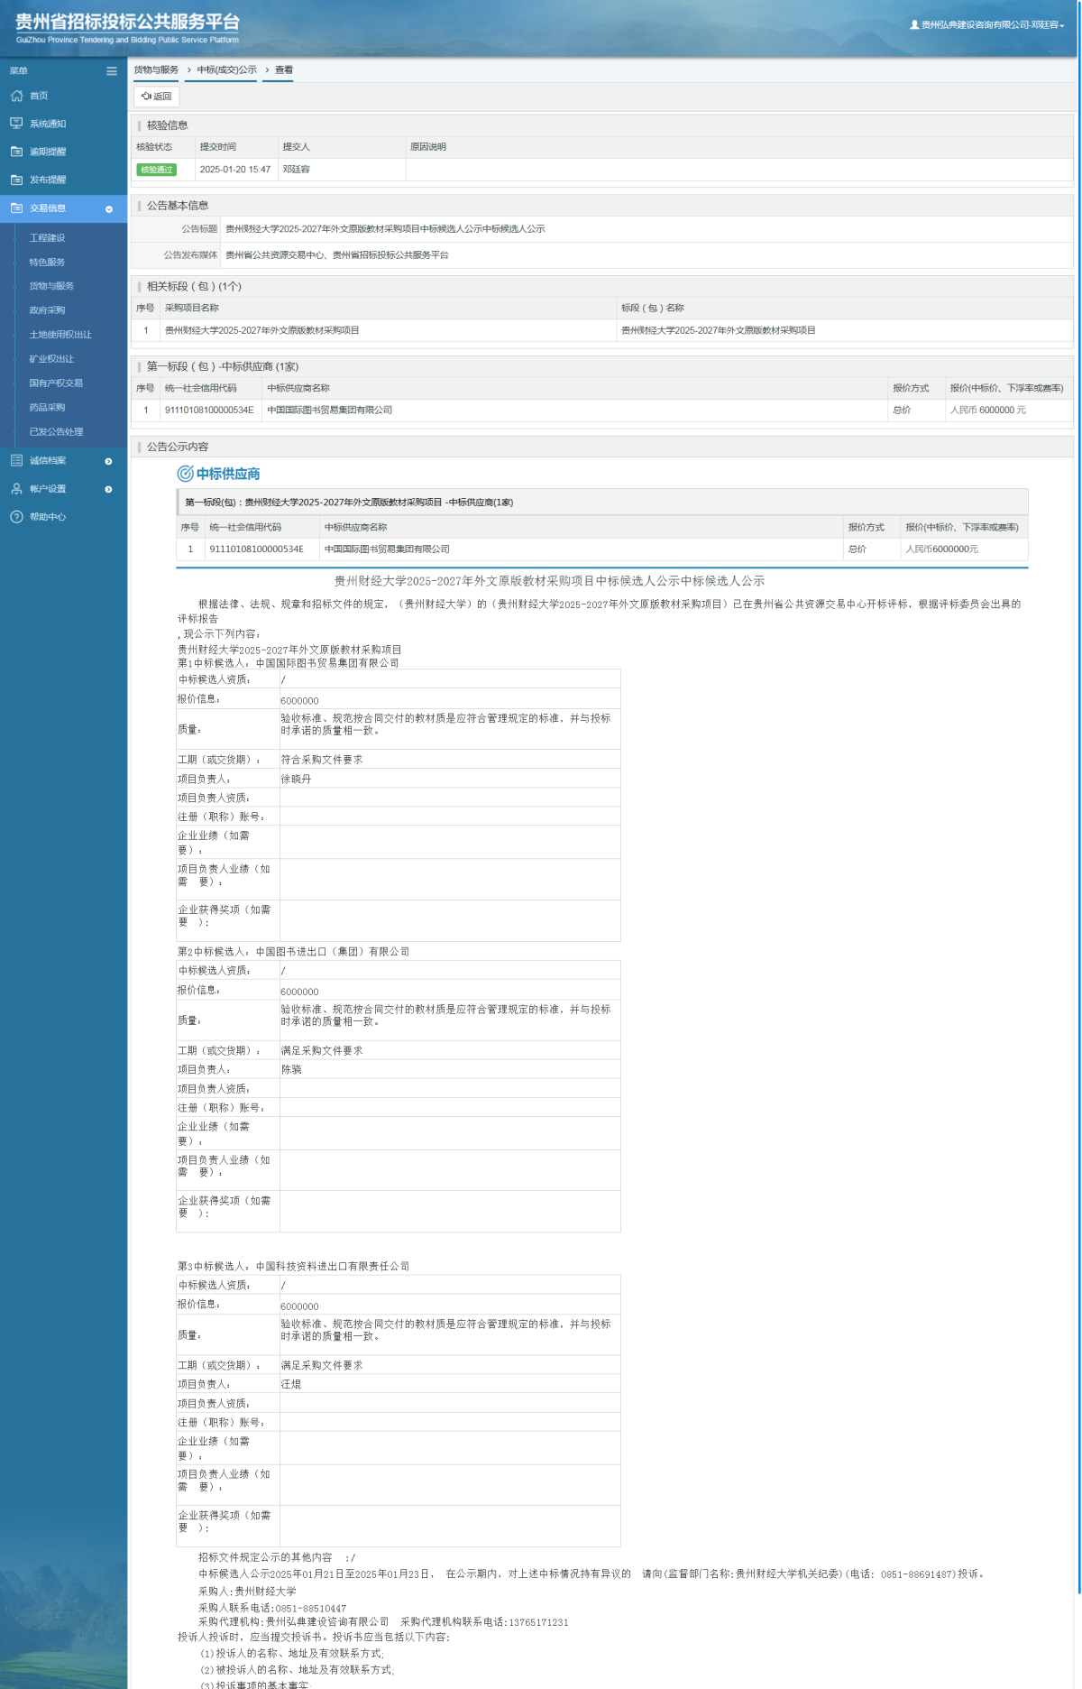Click the 发布提醒 sidebar icon

click(x=16, y=180)
